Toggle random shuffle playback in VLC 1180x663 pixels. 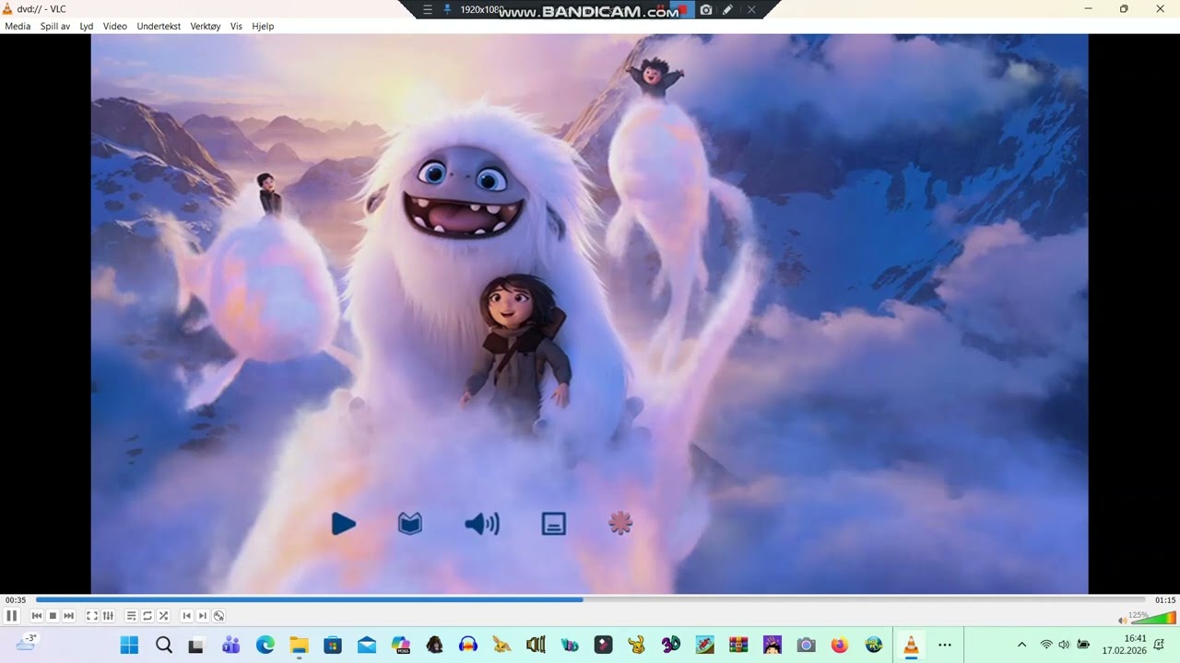point(163,616)
